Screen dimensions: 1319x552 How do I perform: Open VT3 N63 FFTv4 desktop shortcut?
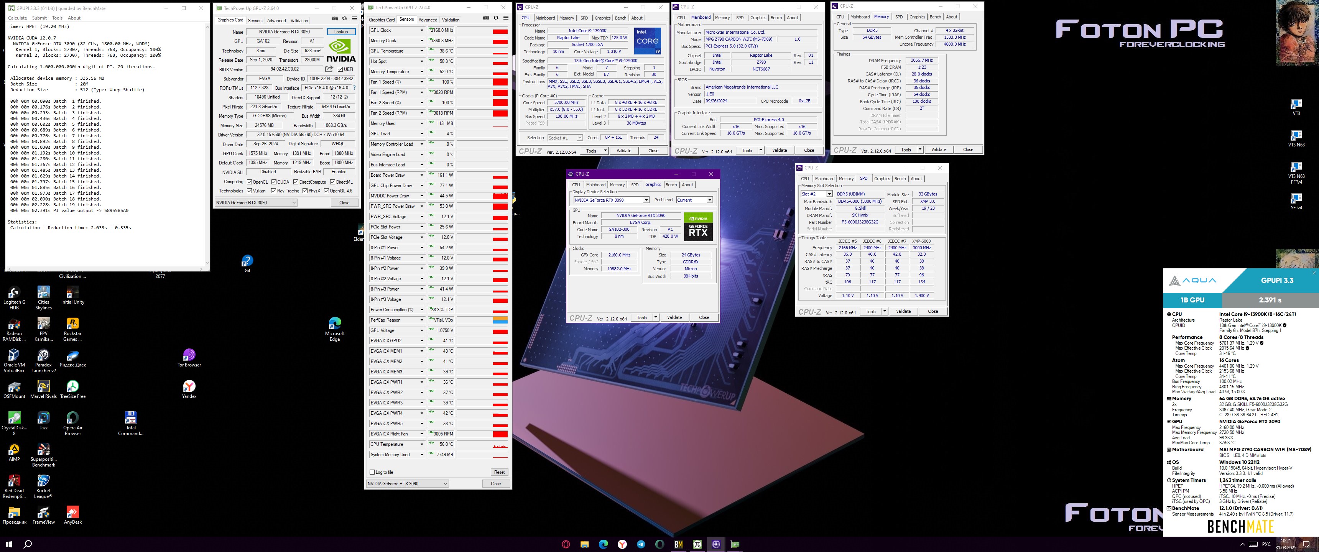(x=1296, y=173)
